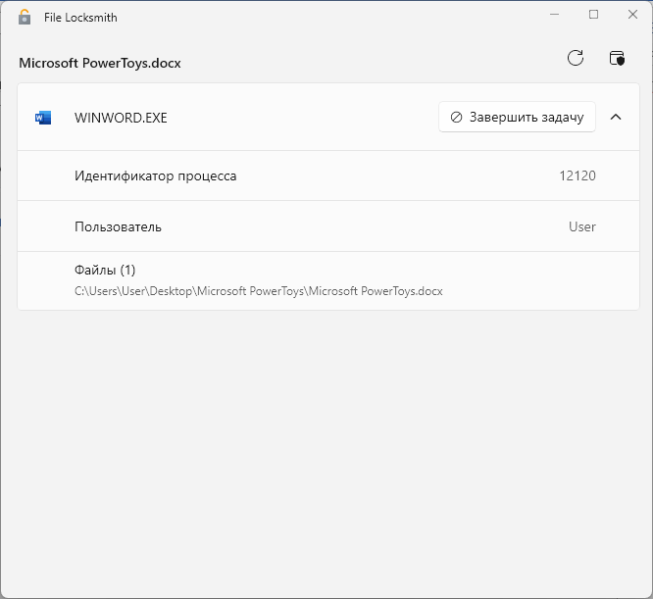Collapse the WINWORD.EXE details chevron
Viewport: 653px width, 599px height.
616,117
